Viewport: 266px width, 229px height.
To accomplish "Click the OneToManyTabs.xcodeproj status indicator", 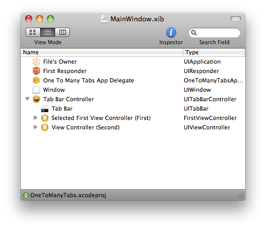I will (x=26, y=195).
